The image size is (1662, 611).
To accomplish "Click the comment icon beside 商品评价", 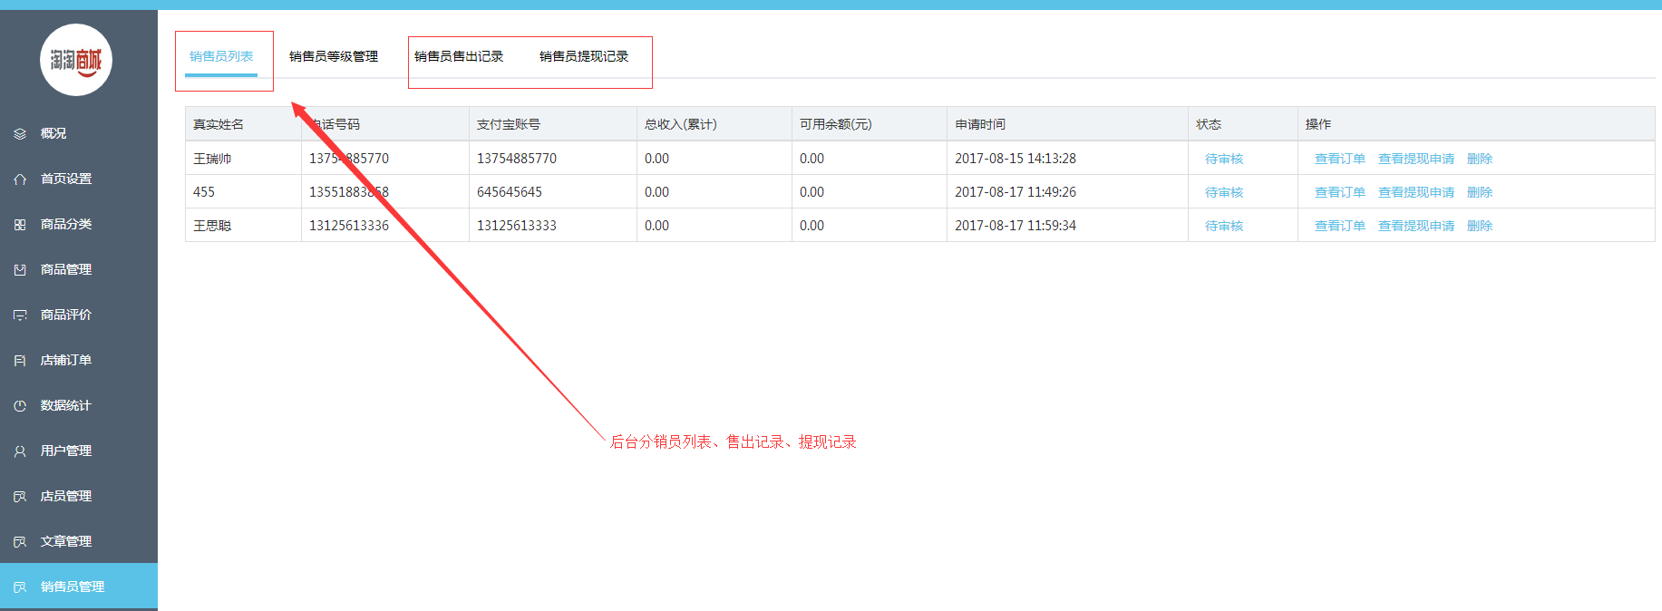I will pyautogui.click(x=20, y=315).
